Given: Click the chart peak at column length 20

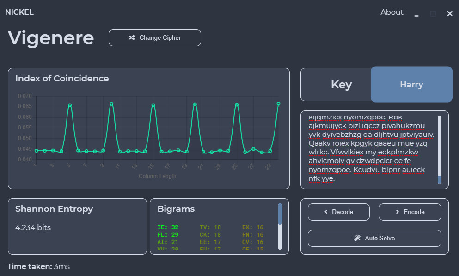Looking at the screenshot, I should [x=195, y=104].
